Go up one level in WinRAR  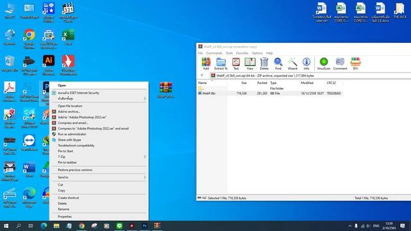(x=202, y=76)
